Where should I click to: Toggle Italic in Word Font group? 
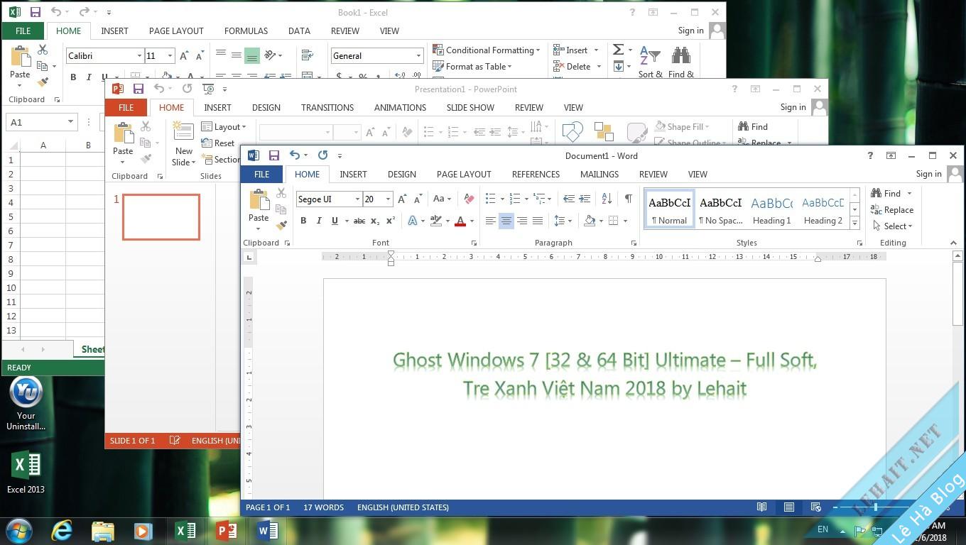click(319, 221)
